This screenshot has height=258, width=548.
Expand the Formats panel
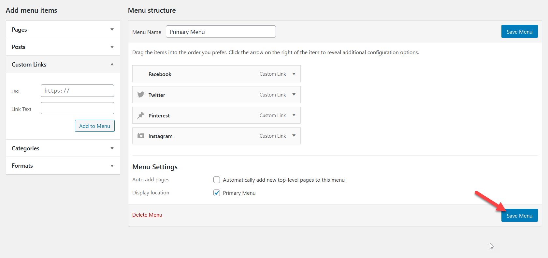point(63,166)
